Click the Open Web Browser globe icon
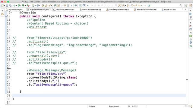The height and width of the screenshot is (108, 193). [76, 5]
